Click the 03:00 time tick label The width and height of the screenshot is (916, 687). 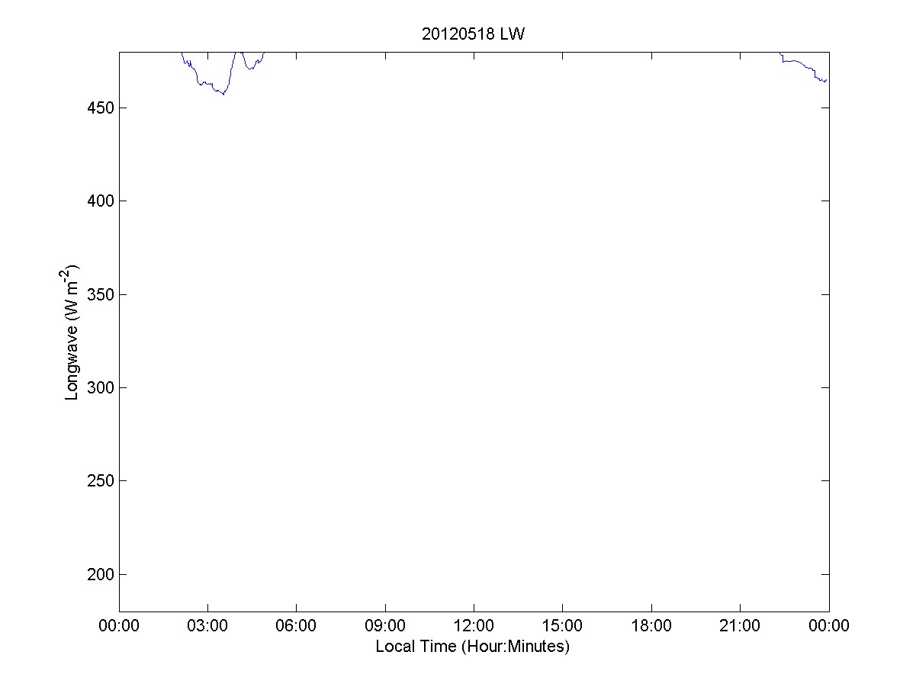[x=207, y=626]
